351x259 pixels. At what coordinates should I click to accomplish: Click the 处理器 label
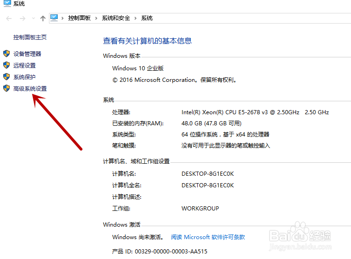[x=121, y=112]
